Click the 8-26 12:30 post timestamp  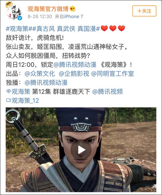pyautogui.click(x=40, y=17)
